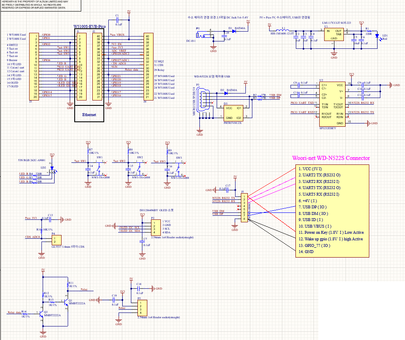Image resolution: width=405 pixels, height=340 pixels.
Task: Click the SW1 tact switch symbol
Action: [x=99, y=168]
